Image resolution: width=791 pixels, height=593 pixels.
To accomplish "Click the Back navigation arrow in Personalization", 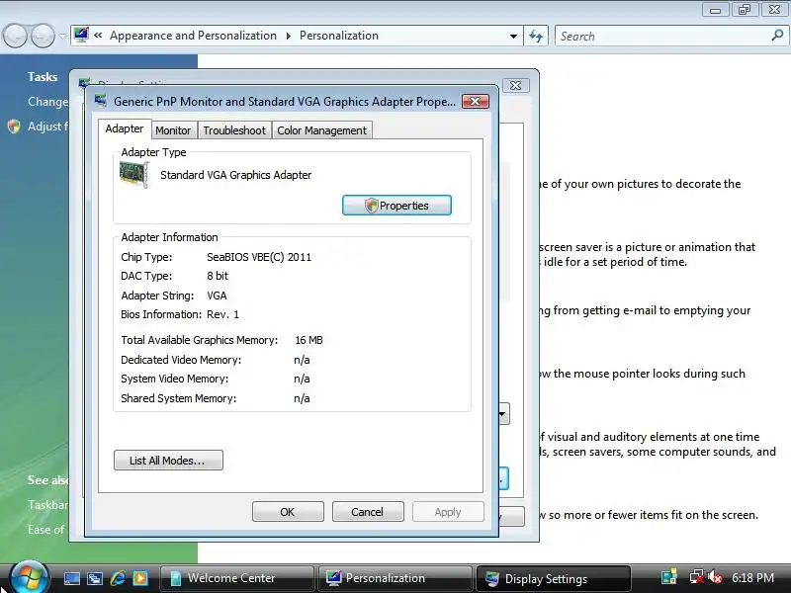I will pyautogui.click(x=15, y=36).
